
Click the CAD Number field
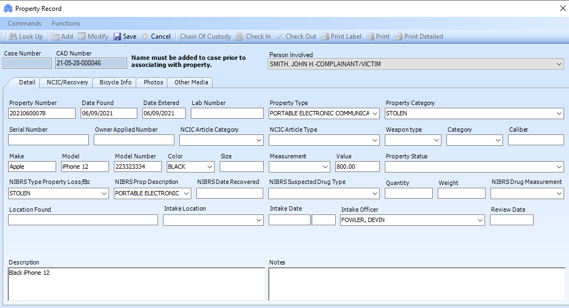[91, 63]
